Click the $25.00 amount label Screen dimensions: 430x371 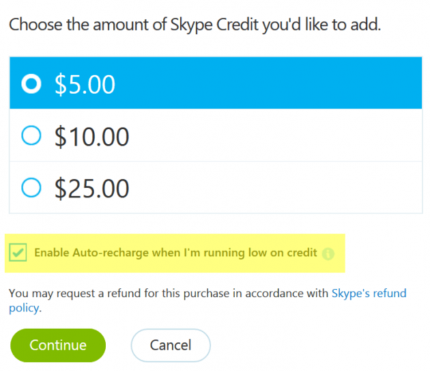click(91, 189)
